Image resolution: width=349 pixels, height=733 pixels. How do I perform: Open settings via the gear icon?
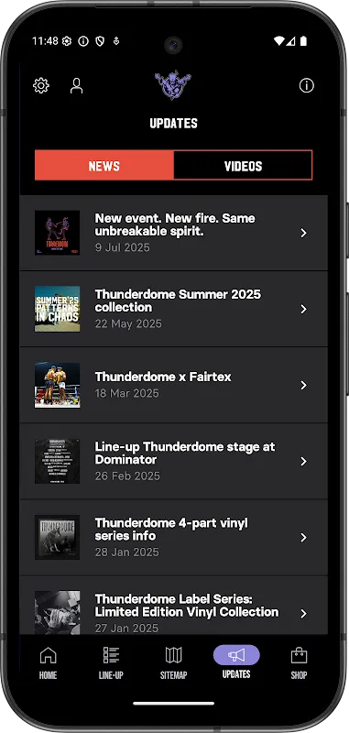pyautogui.click(x=41, y=85)
